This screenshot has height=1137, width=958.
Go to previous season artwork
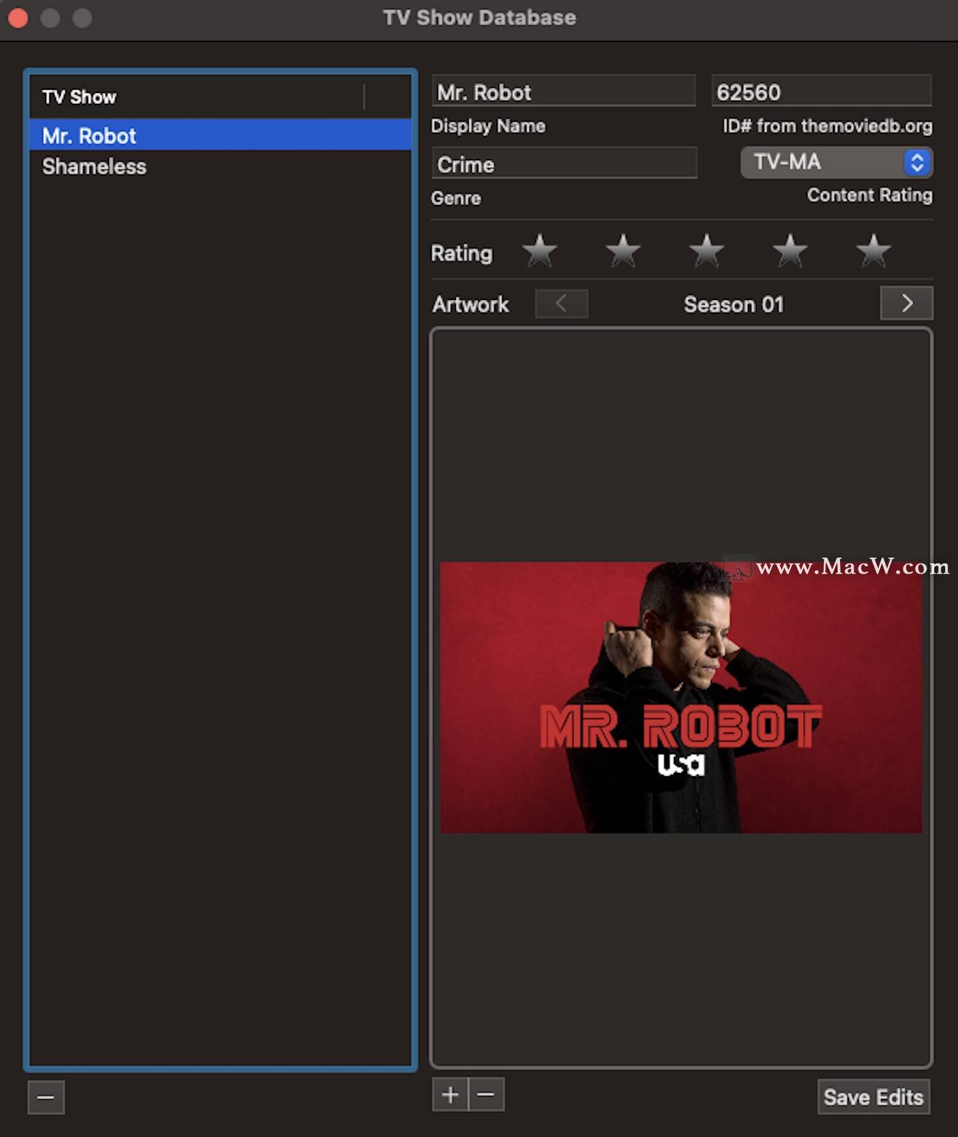pyautogui.click(x=562, y=303)
